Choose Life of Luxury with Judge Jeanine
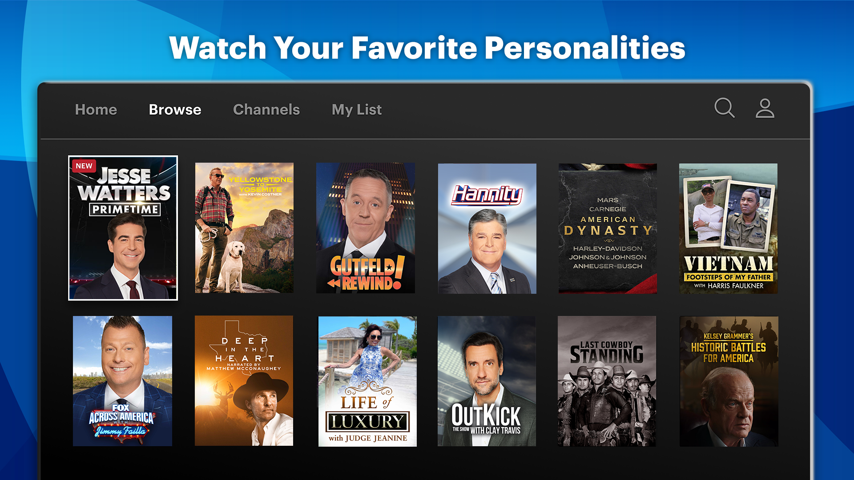 (367, 381)
